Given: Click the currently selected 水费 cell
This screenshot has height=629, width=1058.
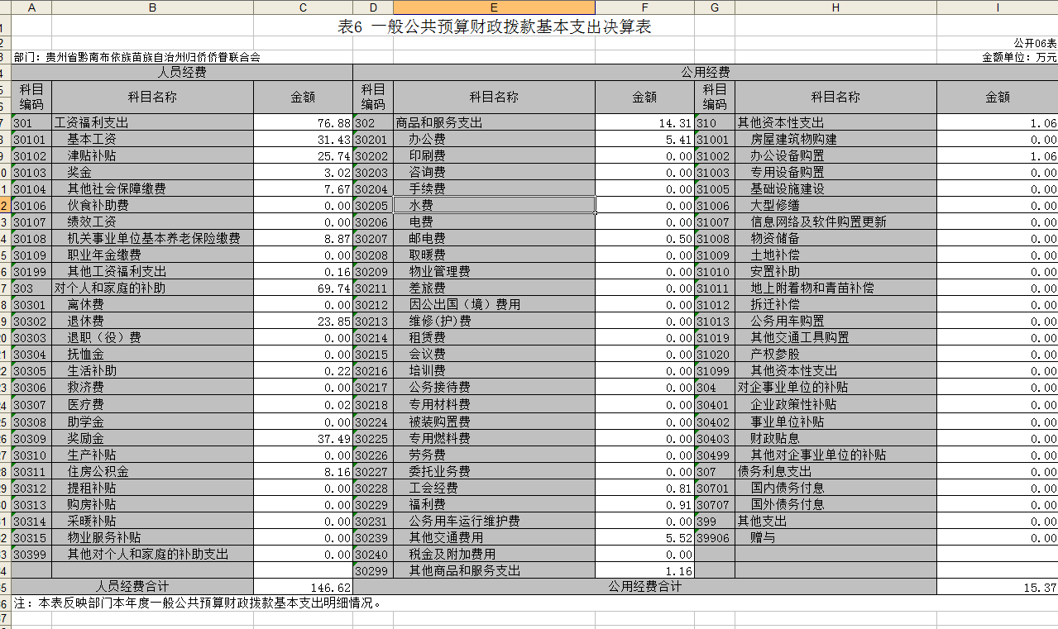Looking at the screenshot, I should pyautogui.click(x=494, y=205).
